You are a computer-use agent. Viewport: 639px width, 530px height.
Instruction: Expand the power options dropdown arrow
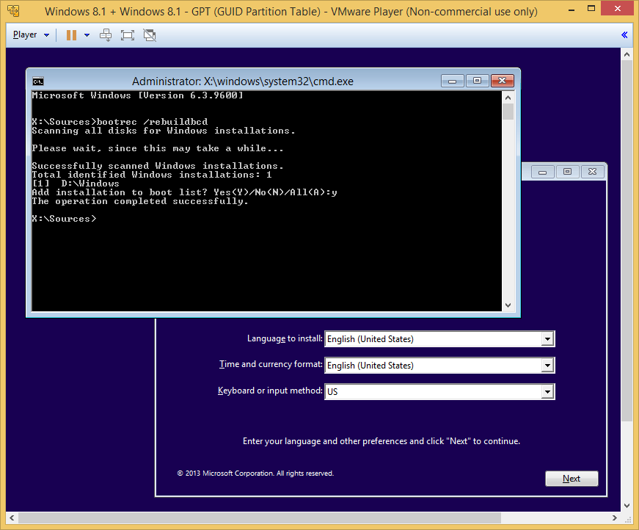tap(87, 35)
